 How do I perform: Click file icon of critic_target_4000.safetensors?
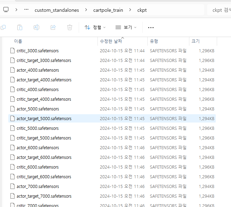pos(12,99)
